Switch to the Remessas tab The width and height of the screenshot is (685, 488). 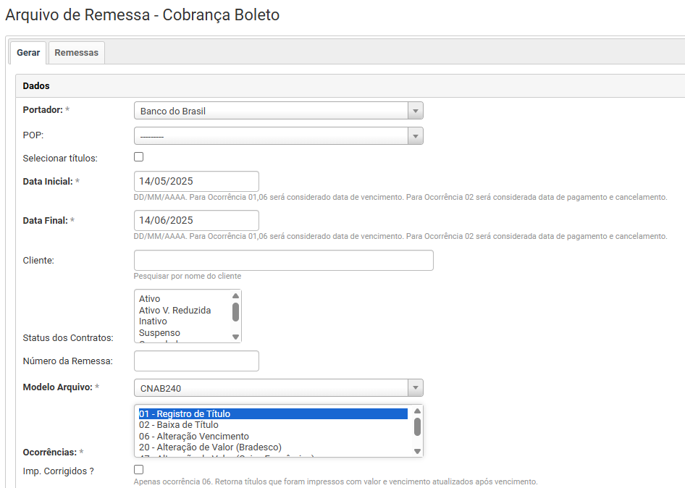click(76, 53)
